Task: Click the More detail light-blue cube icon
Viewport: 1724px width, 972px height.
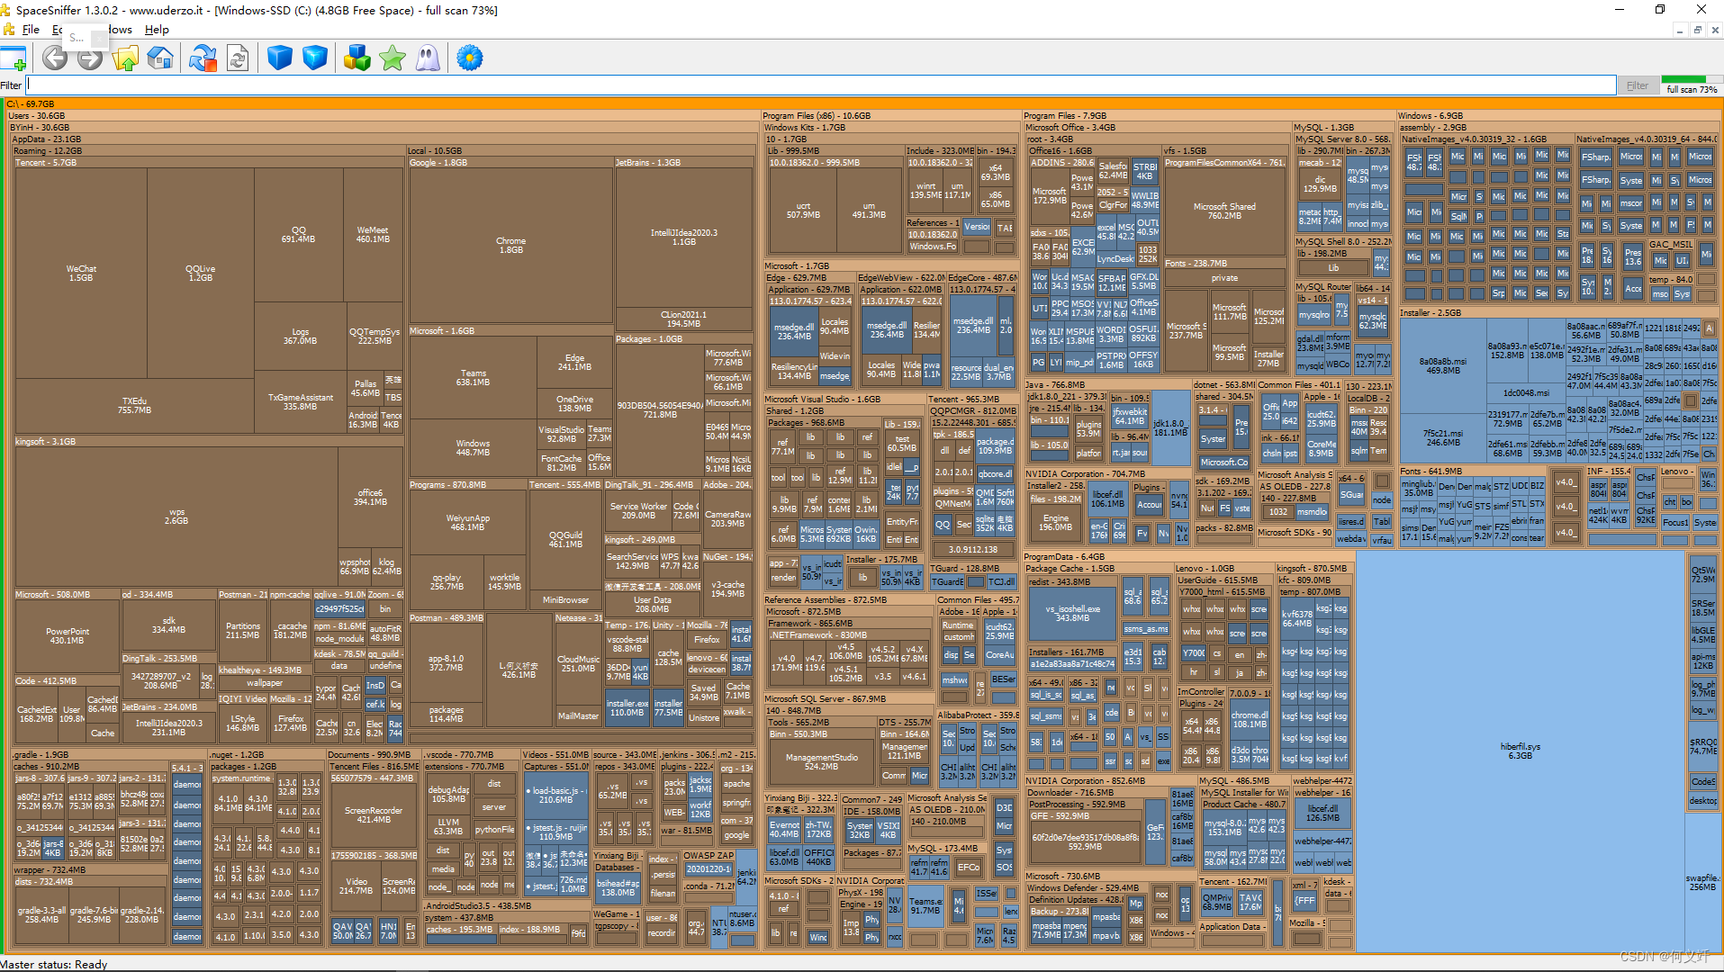Action: (x=315, y=58)
